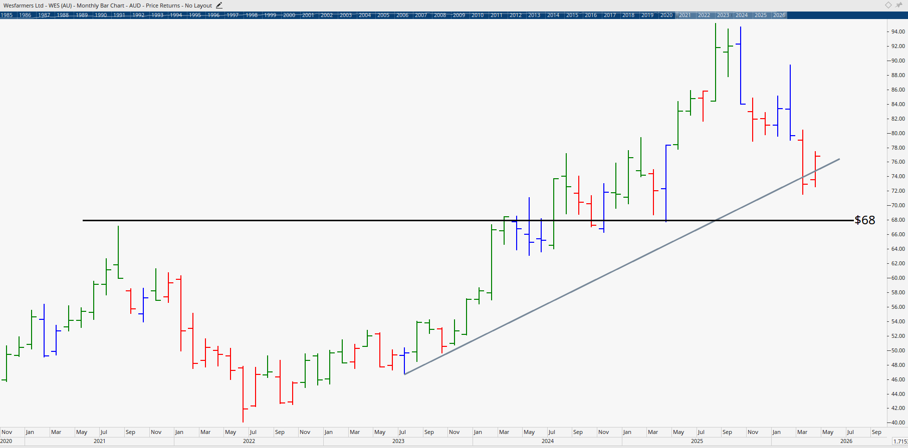
Task: Click 2023 inside the highlighted navigator range
Action: (x=723, y=15)
